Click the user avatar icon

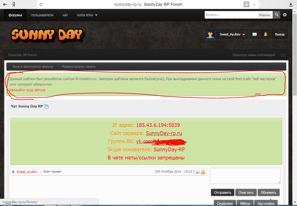coord(211,34)
